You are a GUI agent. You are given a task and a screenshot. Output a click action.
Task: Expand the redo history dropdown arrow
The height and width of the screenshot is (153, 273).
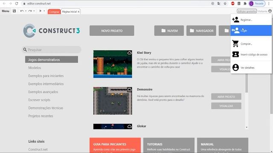click(34, 11)
